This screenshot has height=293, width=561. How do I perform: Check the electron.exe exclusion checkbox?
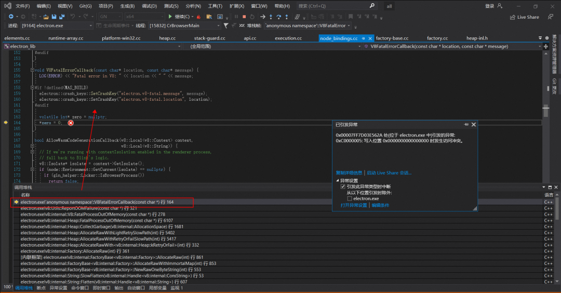pyautogui.click(x=349, y=198)
